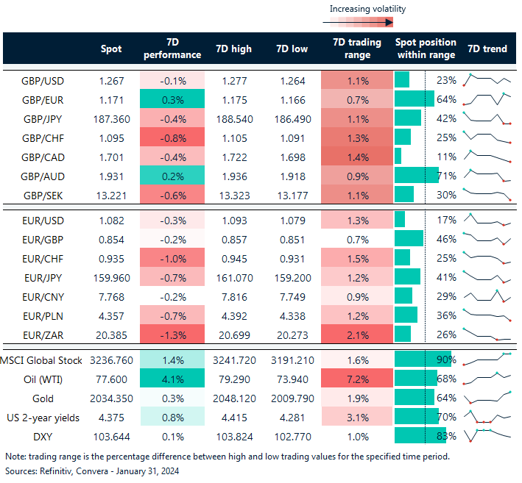Viewport: 522px width, 483px height.
Task: Select the US 2-year yields row label
Action: click(x=40, y=418)
